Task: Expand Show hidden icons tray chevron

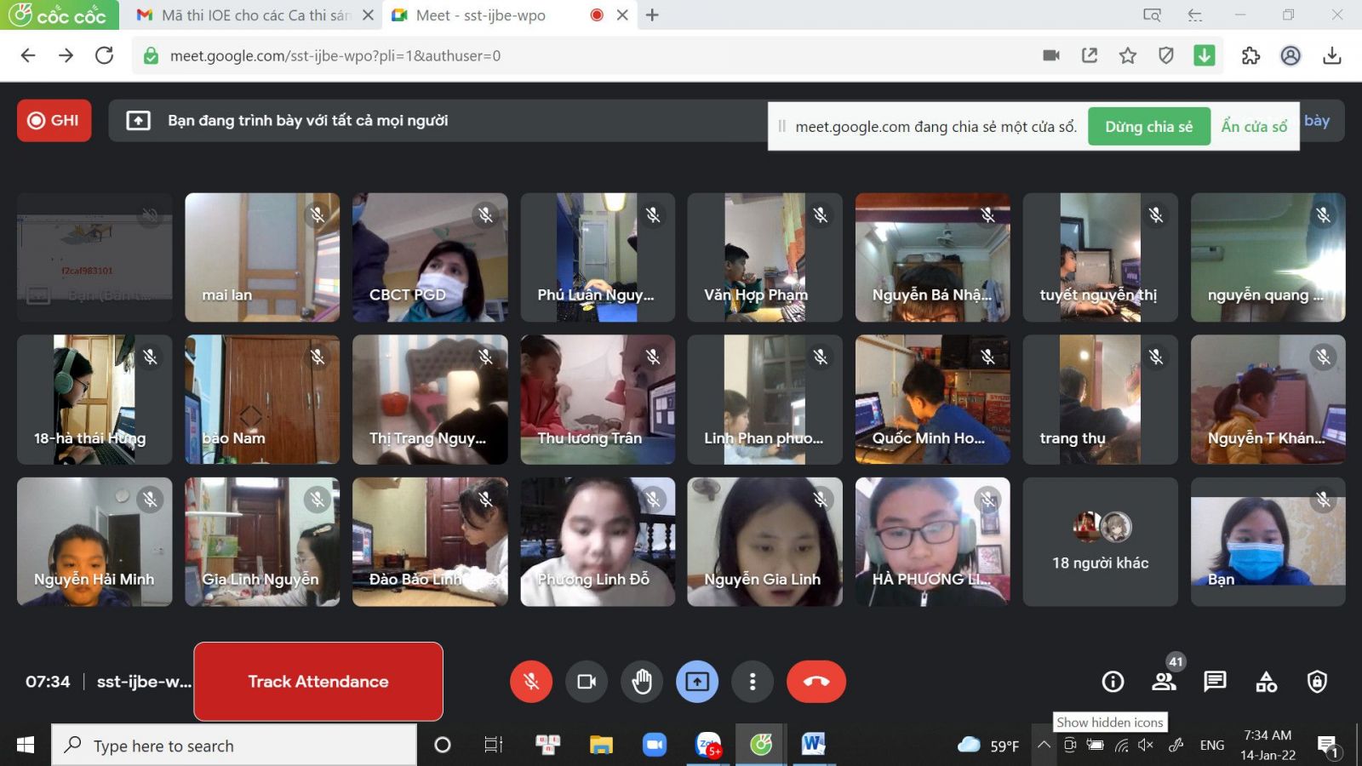Action: (x=1044, y=746)
